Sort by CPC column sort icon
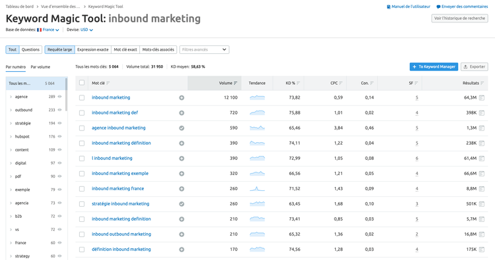This screenshot has height=260, width=495. coord(341,84)
